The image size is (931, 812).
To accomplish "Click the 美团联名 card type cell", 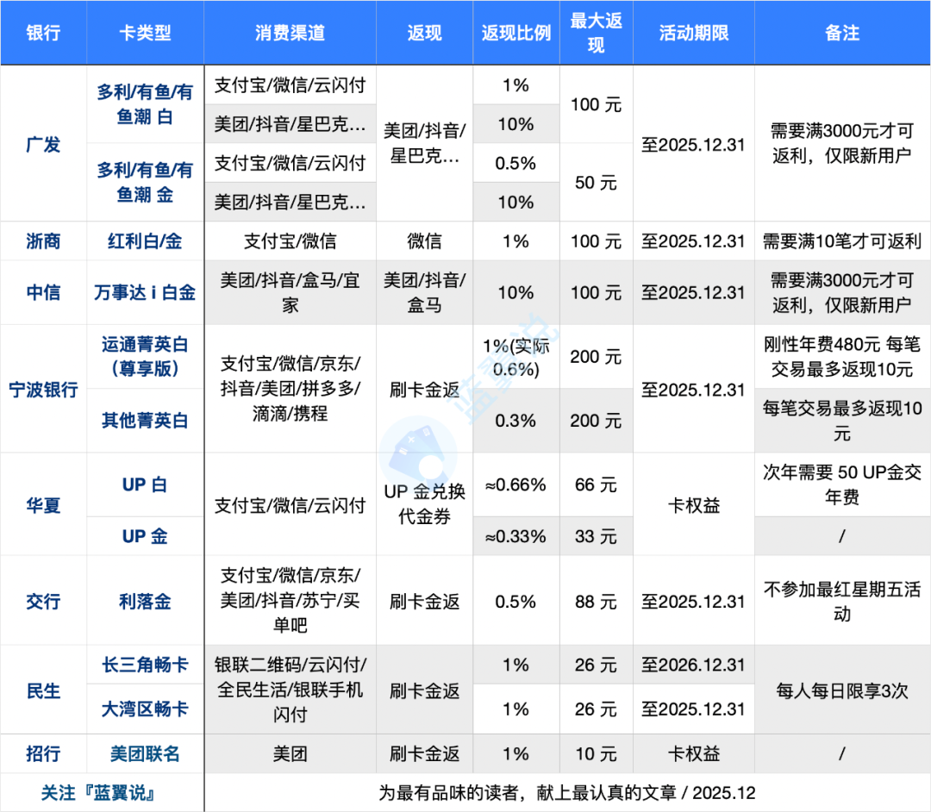I will tap(144, 753).
